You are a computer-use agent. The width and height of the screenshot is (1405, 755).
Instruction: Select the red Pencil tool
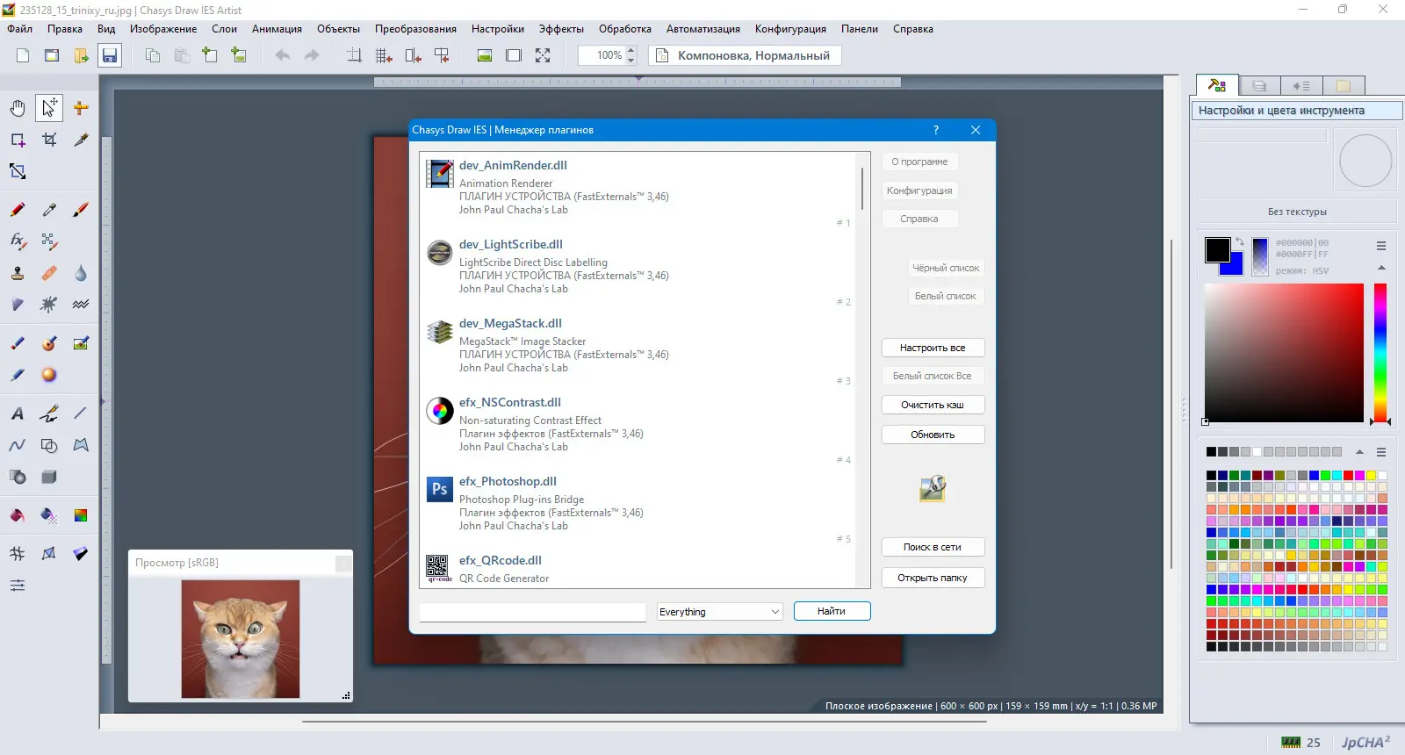[x=18, y=210]
